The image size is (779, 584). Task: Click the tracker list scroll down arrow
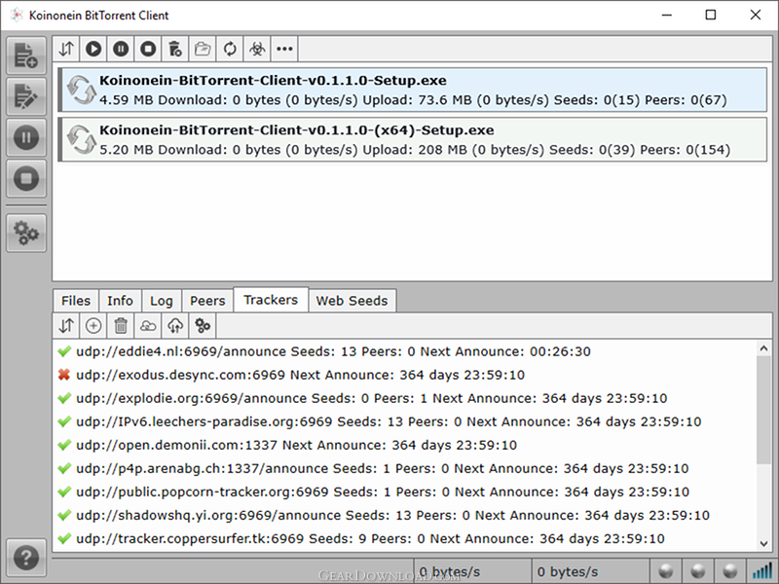[x=764, y=544]
